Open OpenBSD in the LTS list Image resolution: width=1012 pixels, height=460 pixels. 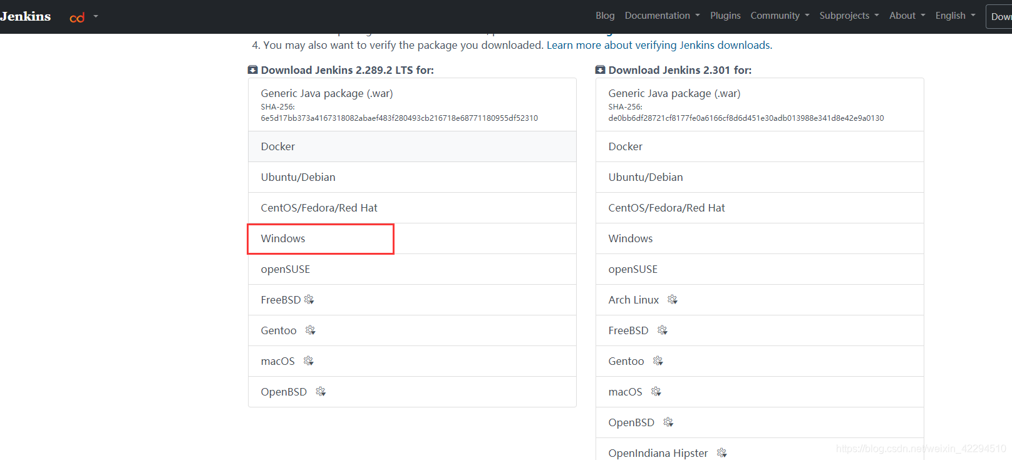click(x=412, y=392)
